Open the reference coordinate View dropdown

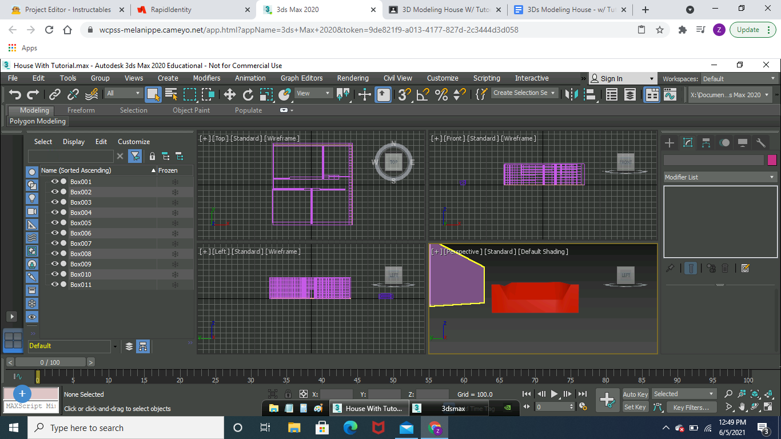pyautogui.click(x=313, y=93)
